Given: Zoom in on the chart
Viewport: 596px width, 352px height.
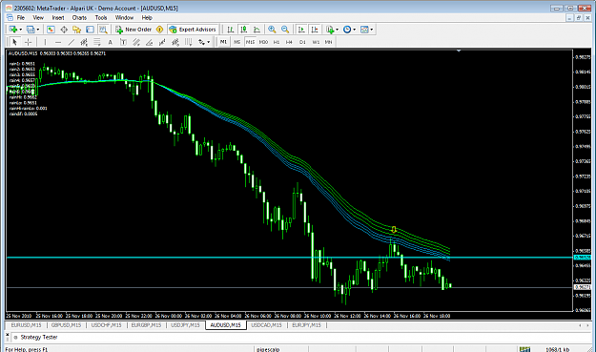Looking at the screenshot, I should click(272, 30).
